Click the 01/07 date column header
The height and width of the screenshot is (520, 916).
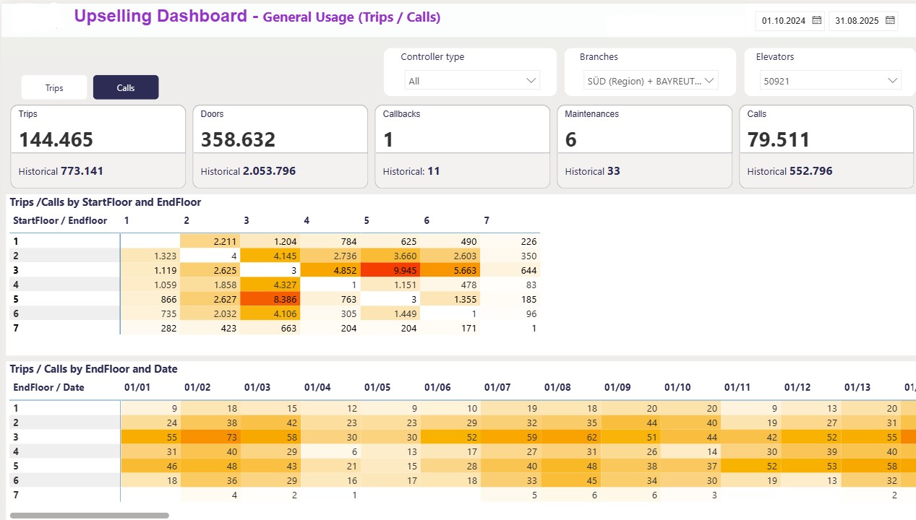pyautogui.click(x=497, y=388)
